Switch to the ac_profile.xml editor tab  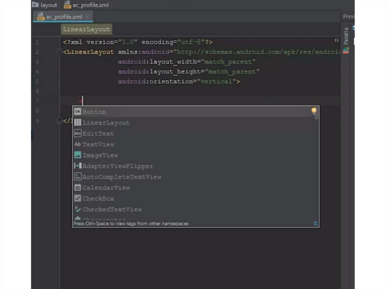(64, 17)
